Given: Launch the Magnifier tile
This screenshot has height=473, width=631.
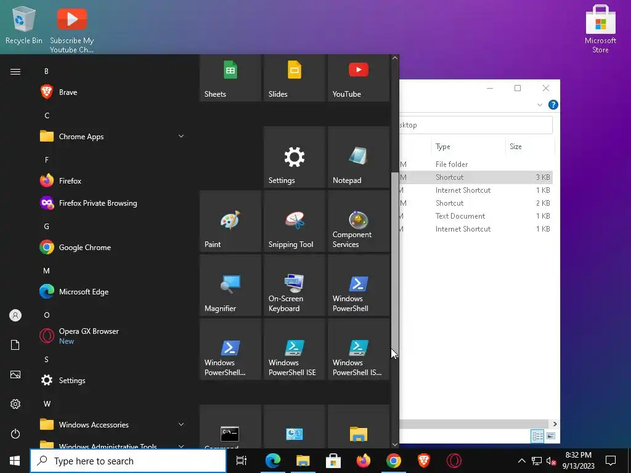Looking at the screenshot, I should click(x=230, y=285).
